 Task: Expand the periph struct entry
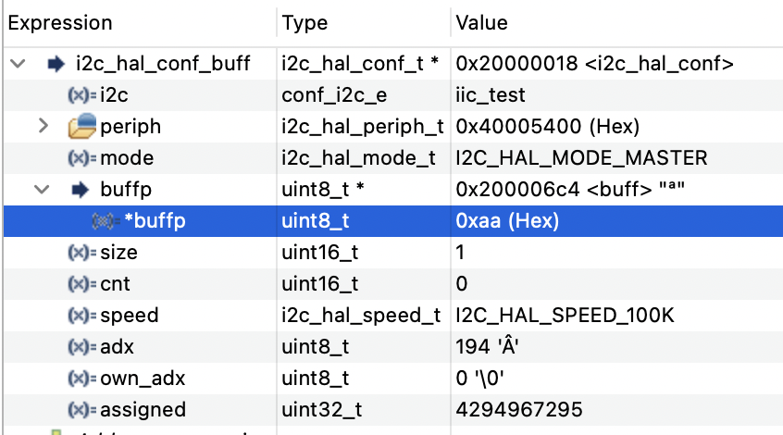43,126
